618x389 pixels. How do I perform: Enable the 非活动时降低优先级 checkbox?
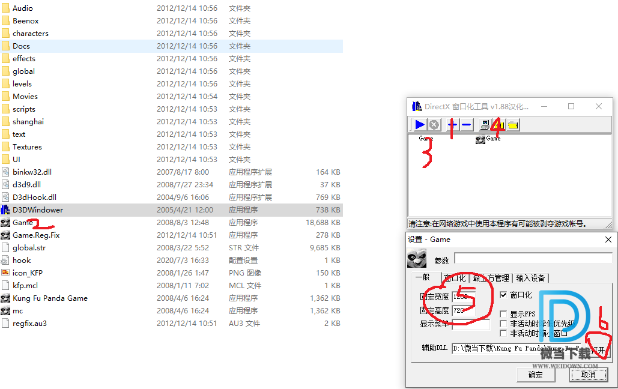504,324
